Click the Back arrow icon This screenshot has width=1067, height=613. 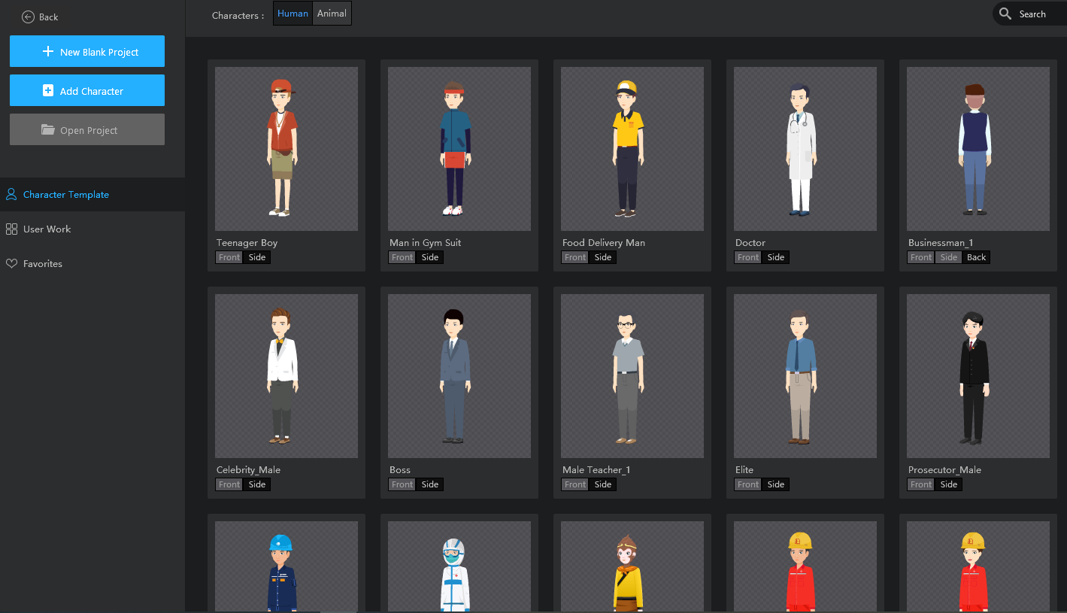coord(29,17)
